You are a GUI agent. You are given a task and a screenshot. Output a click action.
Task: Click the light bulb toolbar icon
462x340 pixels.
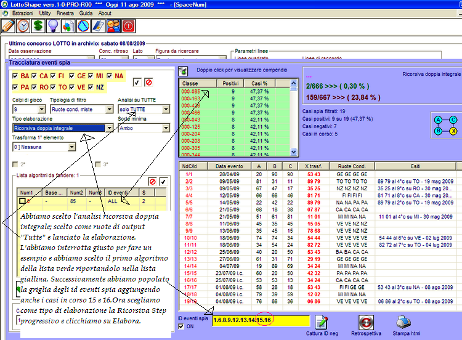pyautogui.click(x=54, y=26)
